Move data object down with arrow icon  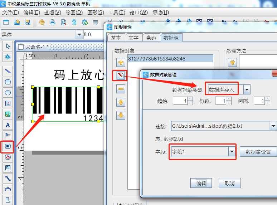(x=121, y=115)
